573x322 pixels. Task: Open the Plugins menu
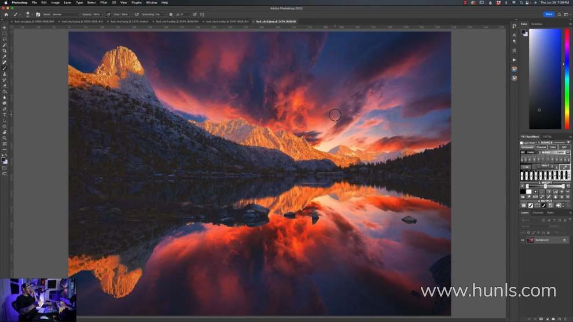pos(137,2)
